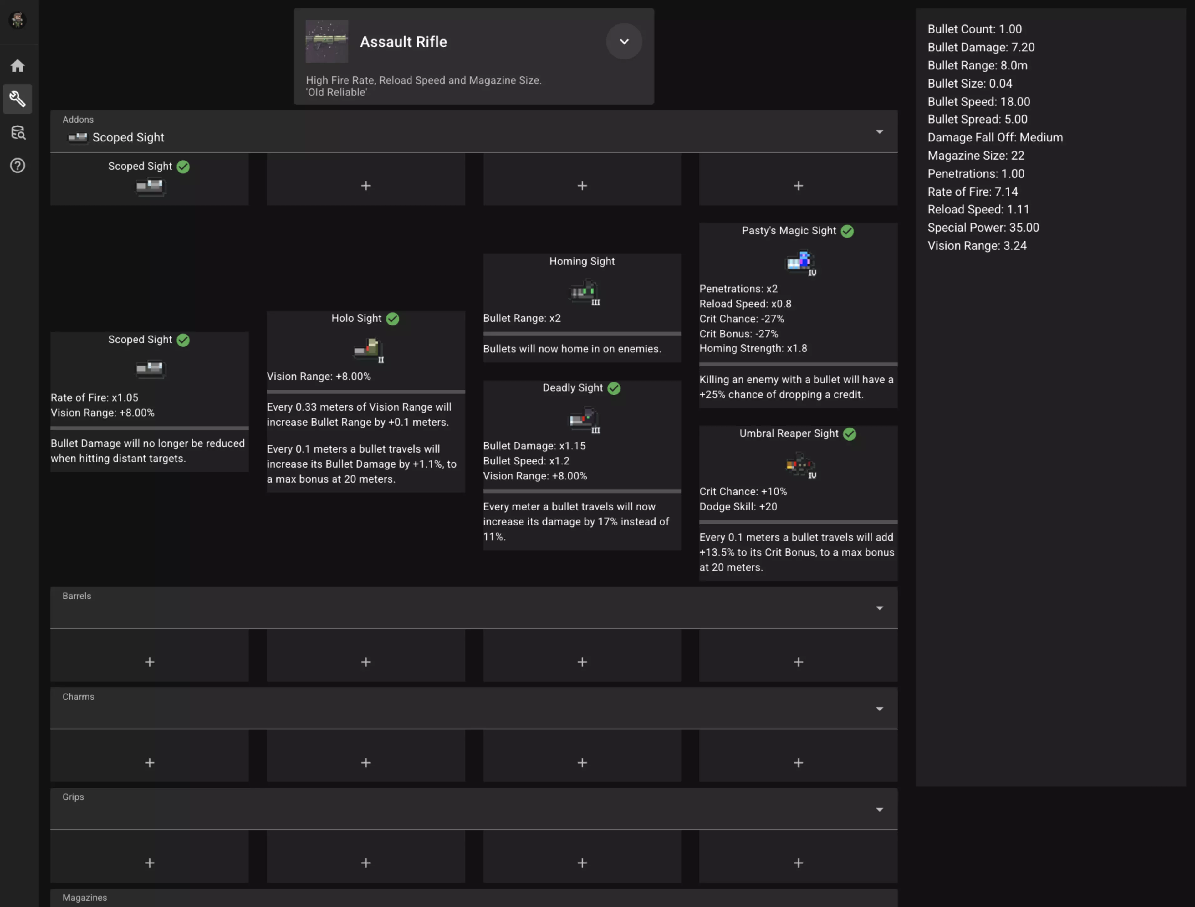Screen dimensions: 1195x907
Task: Add a grip in first slot
Action: tap(150, 863)
